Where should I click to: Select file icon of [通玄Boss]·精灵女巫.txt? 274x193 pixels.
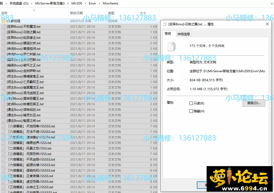coord(3,115)
